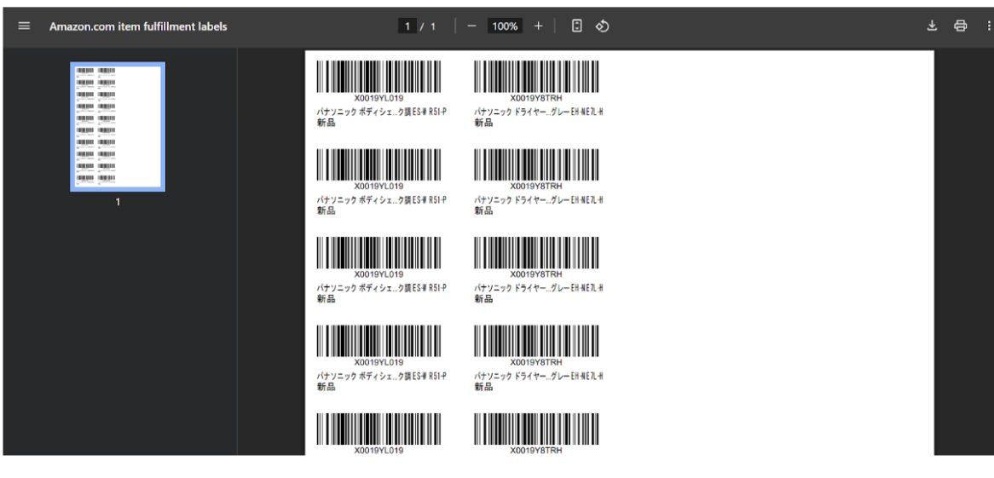Click first X0019YL019 barcode label
This screenshot has width=994, height=478.
(x=379, y=98)
